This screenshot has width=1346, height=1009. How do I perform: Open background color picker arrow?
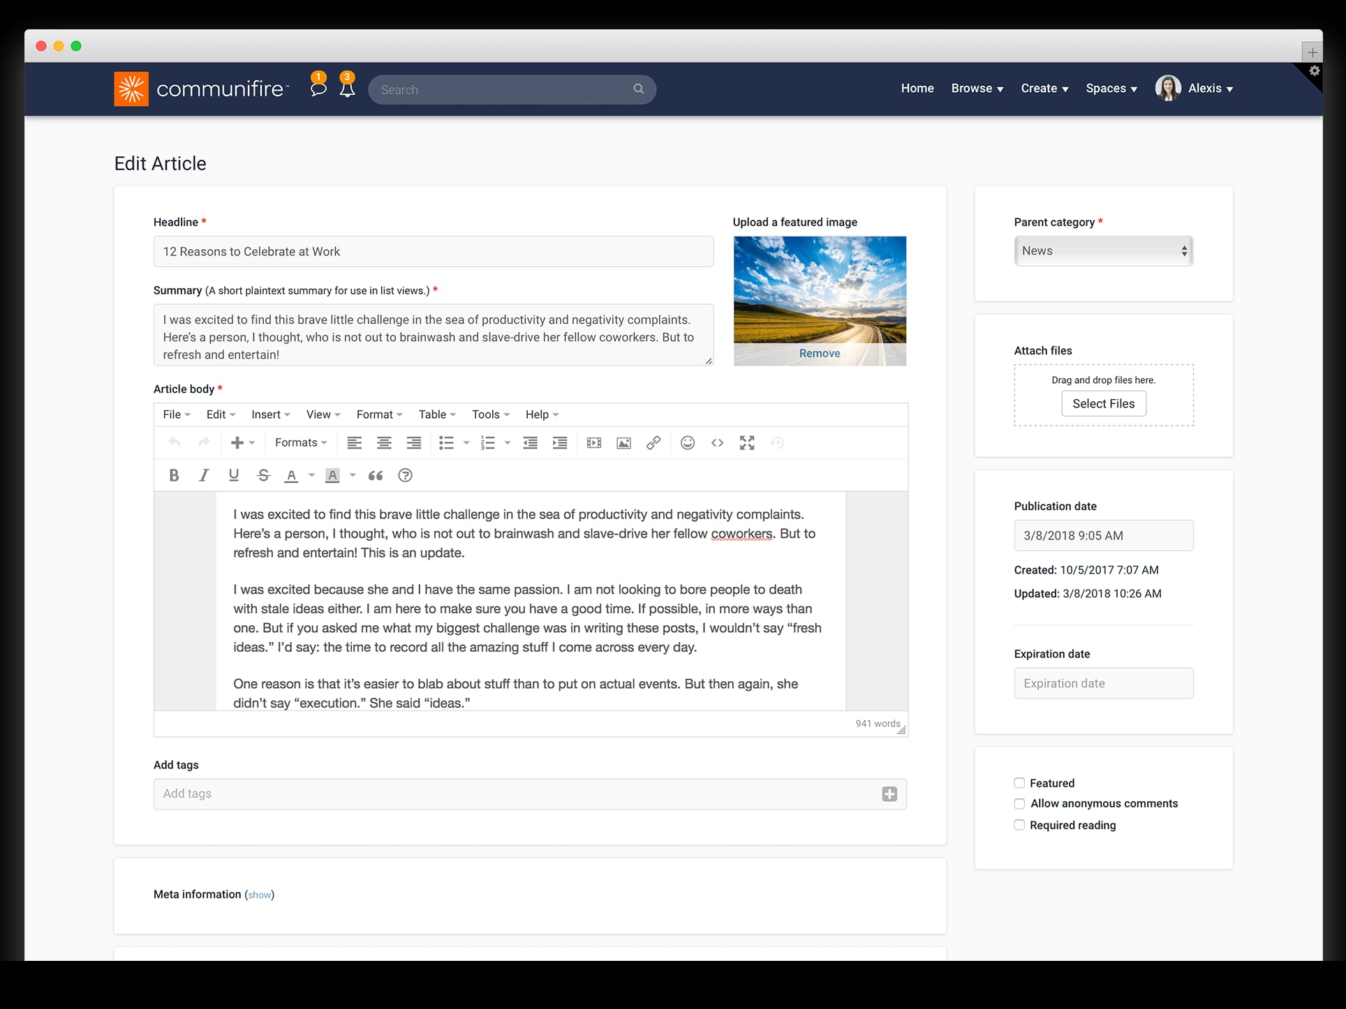[x=353, y=475]
